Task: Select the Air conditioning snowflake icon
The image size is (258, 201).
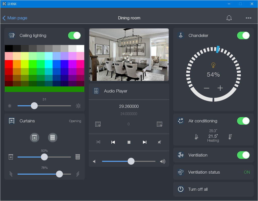Action: tap(181, 121)
